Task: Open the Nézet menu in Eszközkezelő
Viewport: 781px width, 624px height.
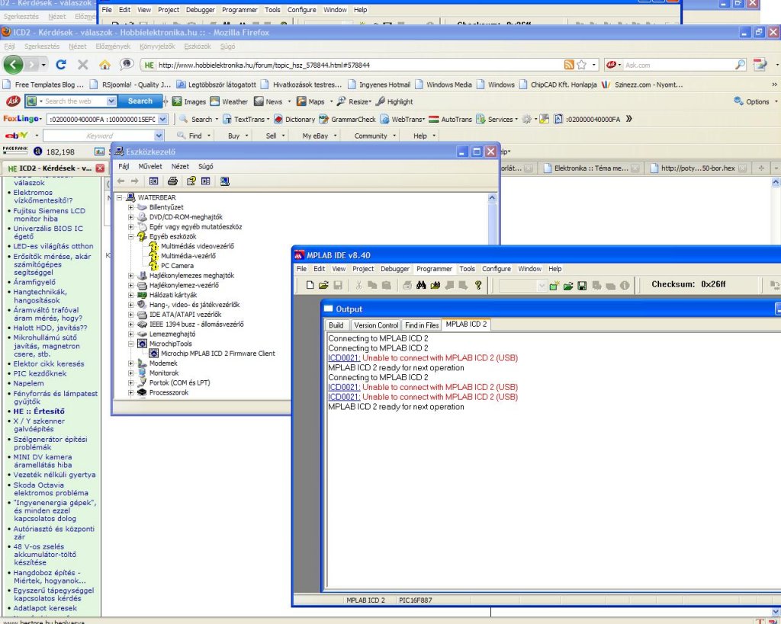Action: (180, 167)
